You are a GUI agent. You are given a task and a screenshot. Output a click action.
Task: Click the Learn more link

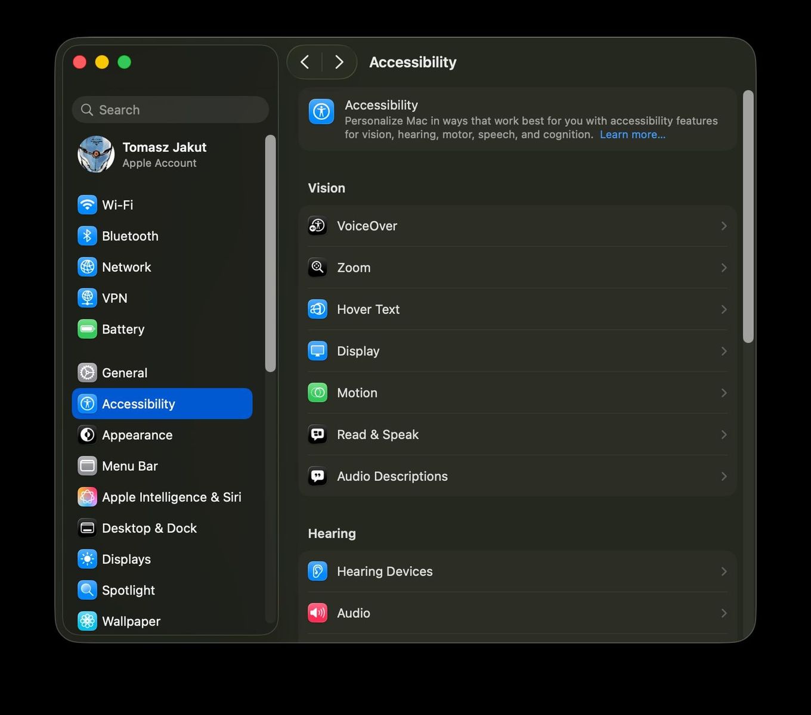632,134
